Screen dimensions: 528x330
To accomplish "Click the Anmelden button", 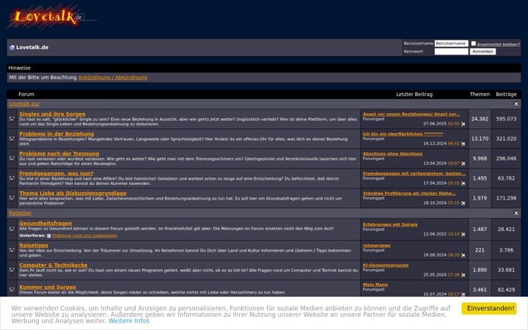I will (483, 51).
